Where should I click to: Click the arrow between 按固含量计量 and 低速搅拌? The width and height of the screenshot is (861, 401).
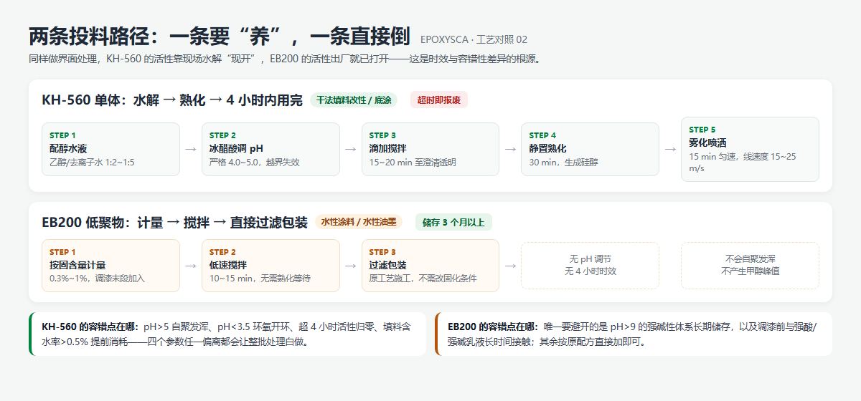(x=191, y=266)
